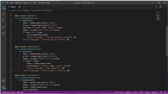Open the Explorer view in the activity bar
Viewport: 168px width, 94px height.
tap(3, 8)
